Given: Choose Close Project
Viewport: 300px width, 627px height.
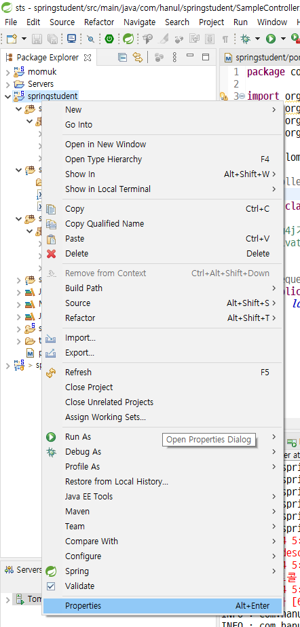Looking at the screenshot, I should 162,387.
